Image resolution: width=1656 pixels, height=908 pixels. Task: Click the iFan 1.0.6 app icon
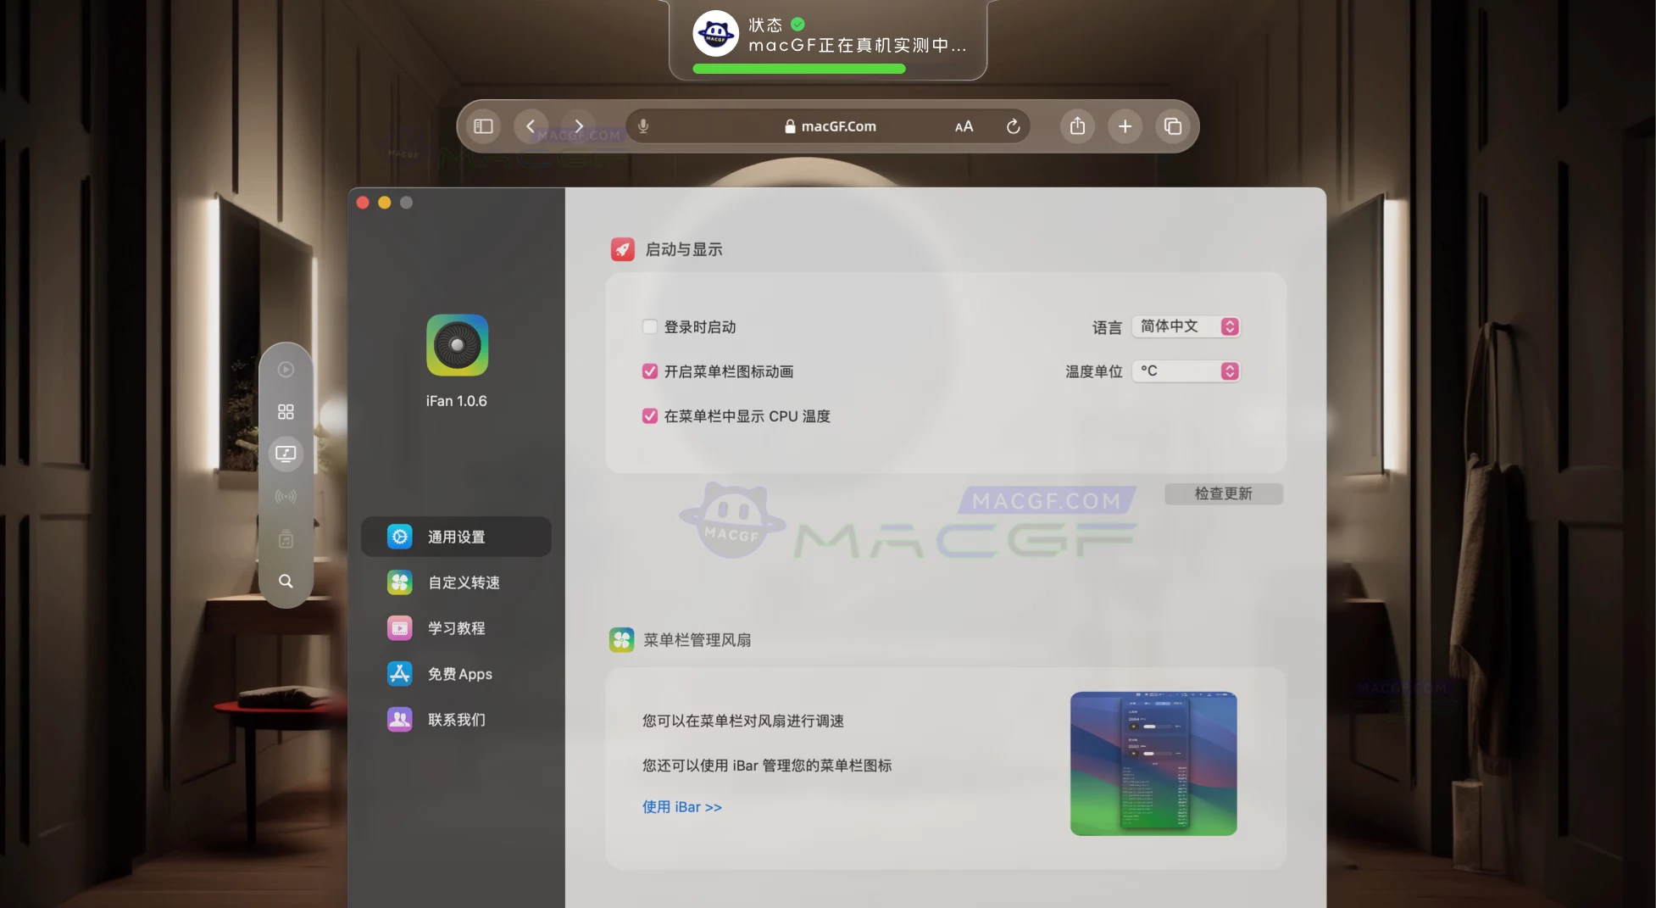click(x=456, y=344)
